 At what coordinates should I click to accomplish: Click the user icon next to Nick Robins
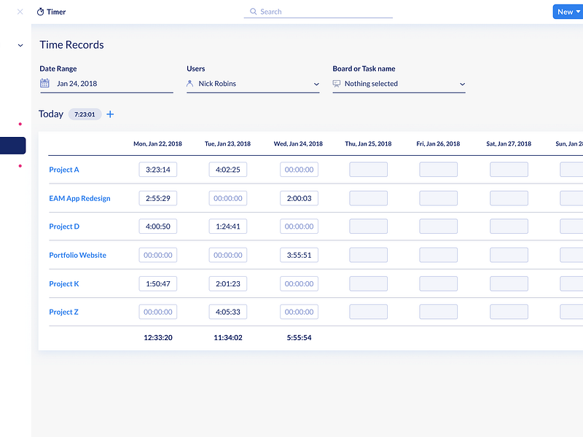191,84
